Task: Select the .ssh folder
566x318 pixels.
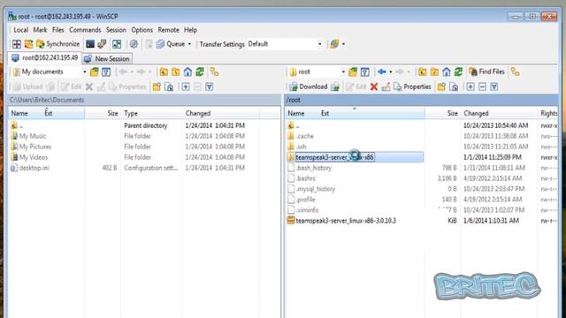Action: pyautogui.click(x=301, y=147)
